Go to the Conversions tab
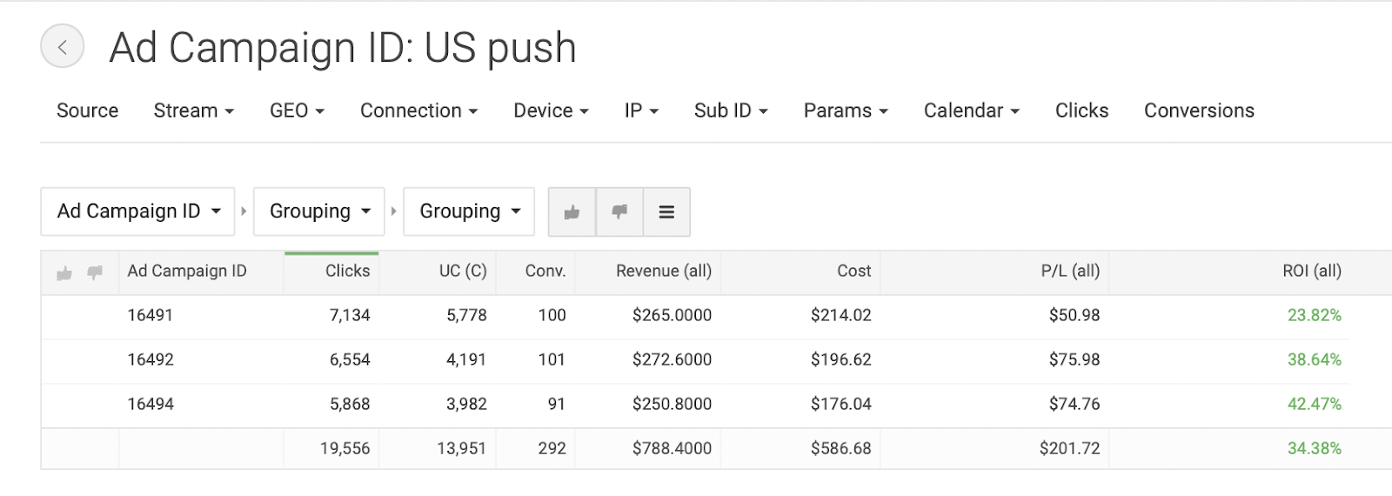1392x496 pixels. pos(1198,111)
